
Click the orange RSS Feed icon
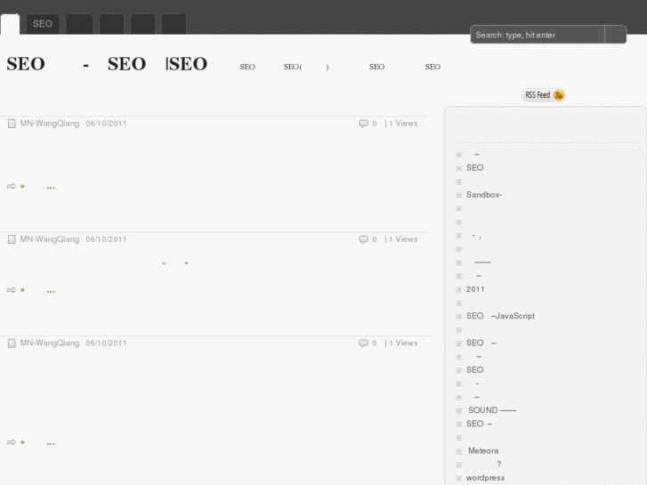coord(559,95)
